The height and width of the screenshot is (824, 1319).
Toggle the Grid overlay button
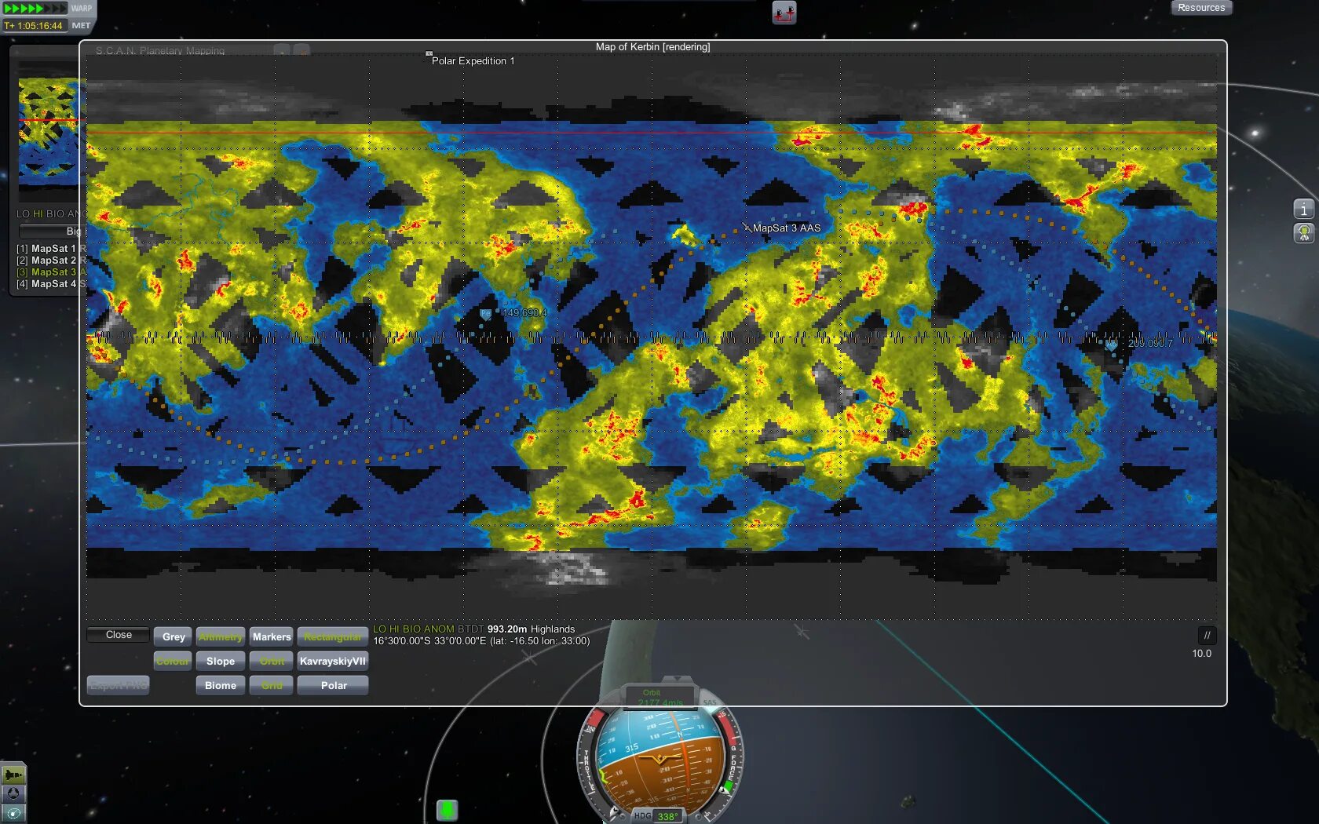(272, 686)
